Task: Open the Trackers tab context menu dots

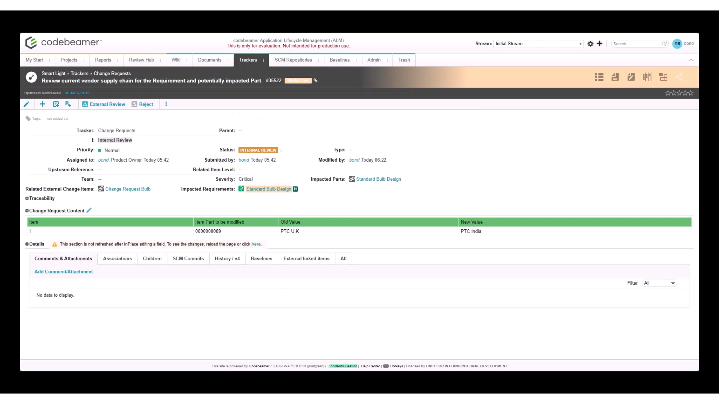Action: coord(264,60)
